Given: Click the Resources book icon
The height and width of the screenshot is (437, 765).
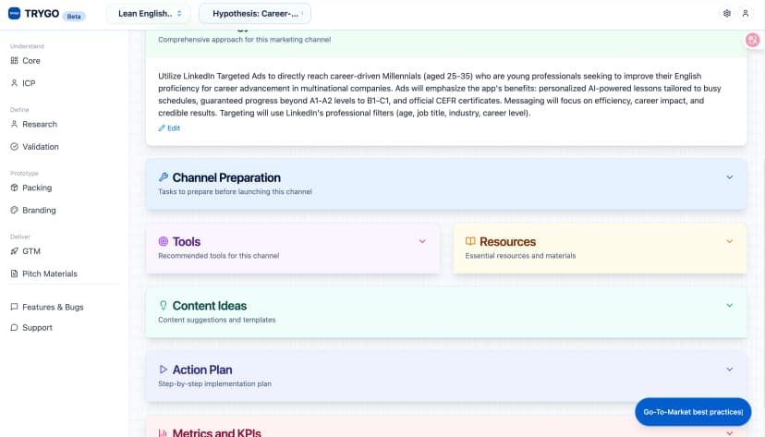Looking at the screenshot, I should coord(470,242).
